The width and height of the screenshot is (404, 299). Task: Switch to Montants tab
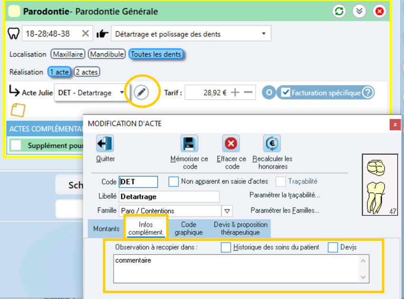(106, 228)
